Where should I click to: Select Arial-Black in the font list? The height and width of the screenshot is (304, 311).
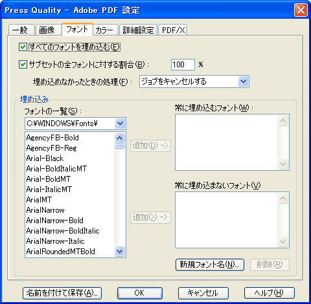(x=45, y=158)
